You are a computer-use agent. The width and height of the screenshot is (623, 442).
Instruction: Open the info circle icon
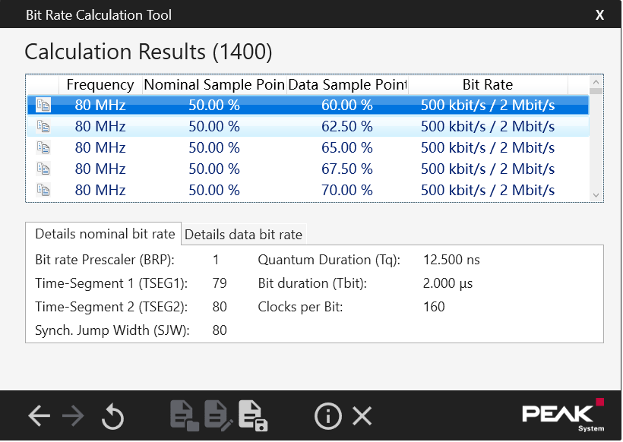click(327, 415)
